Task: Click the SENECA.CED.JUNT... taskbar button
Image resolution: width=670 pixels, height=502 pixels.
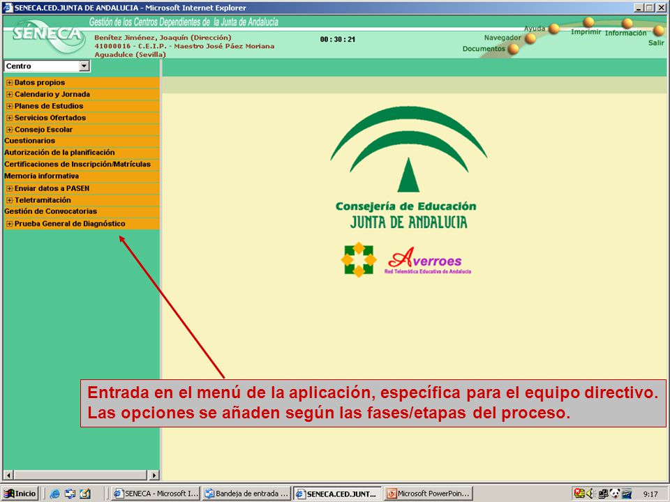Action: coord(338,494)
